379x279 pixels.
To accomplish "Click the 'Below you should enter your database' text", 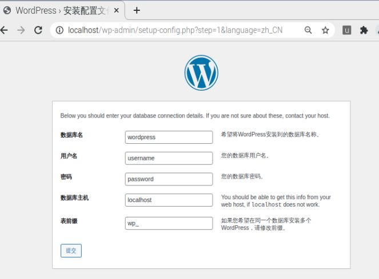I will tap(195, 116).
